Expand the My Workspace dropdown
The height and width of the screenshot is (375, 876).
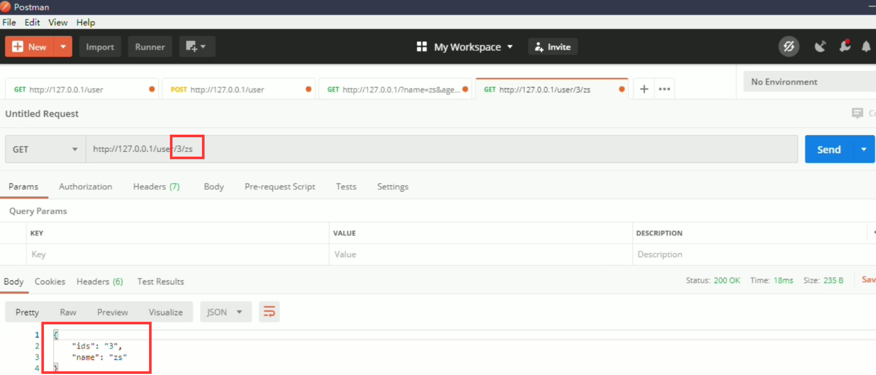[510, 47]
